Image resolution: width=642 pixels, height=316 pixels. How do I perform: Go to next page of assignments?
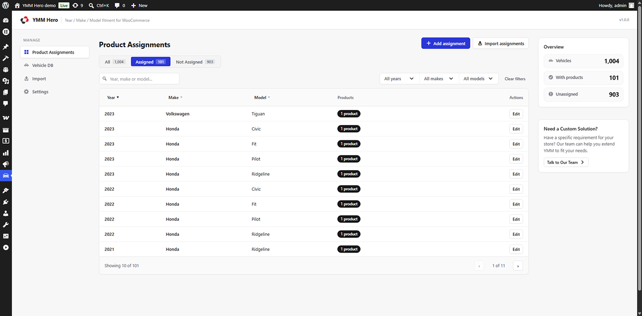pos(518,266)
